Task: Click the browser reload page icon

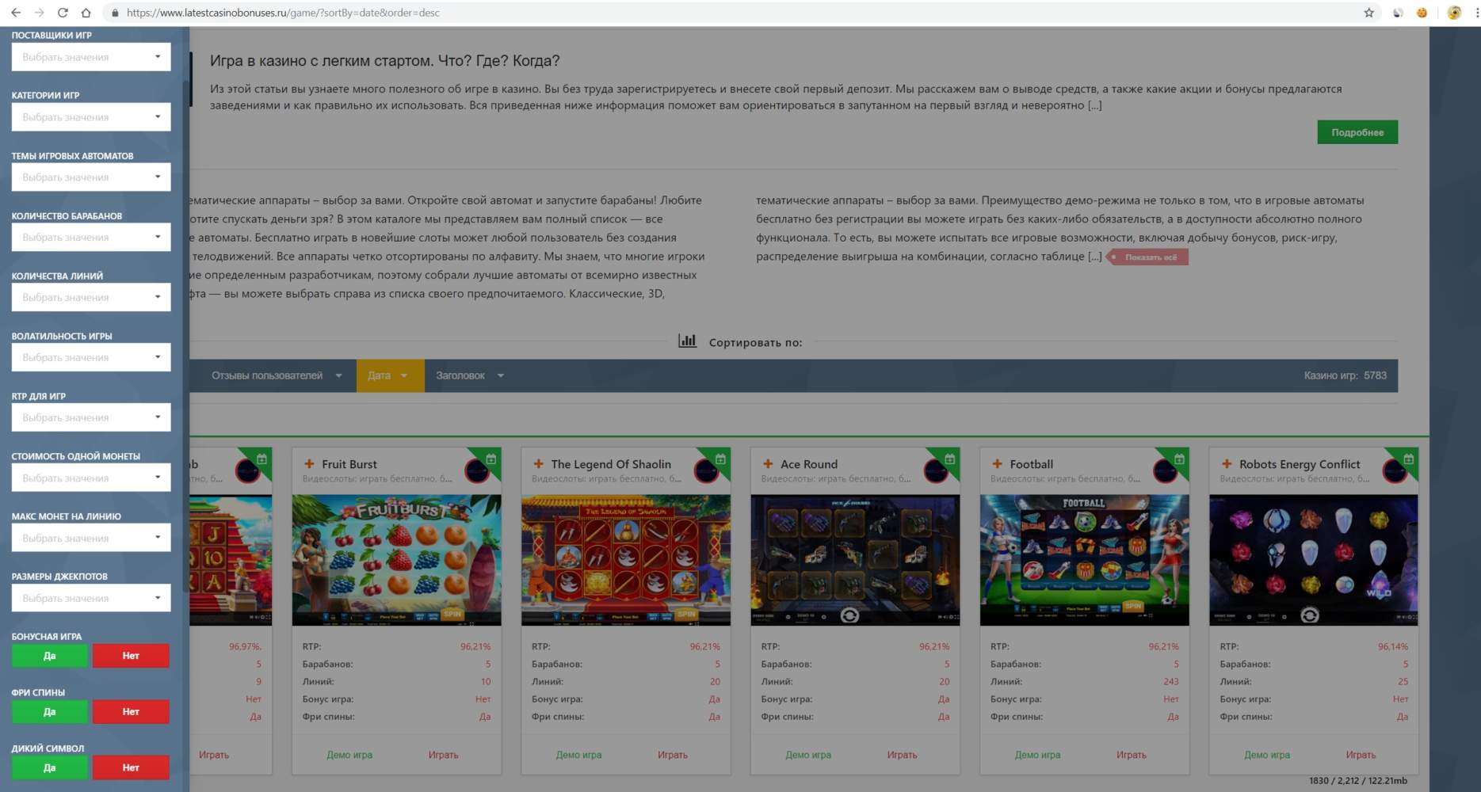Action: (63, 13)
